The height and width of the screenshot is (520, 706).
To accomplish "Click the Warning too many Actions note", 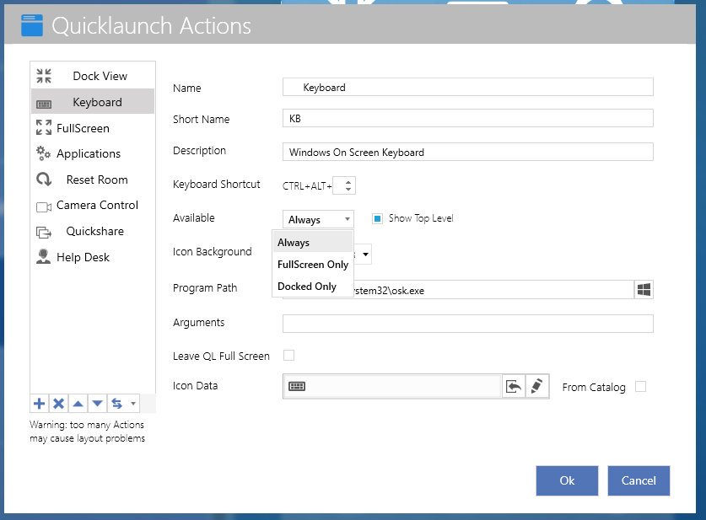I will click(x=88, y=432).
